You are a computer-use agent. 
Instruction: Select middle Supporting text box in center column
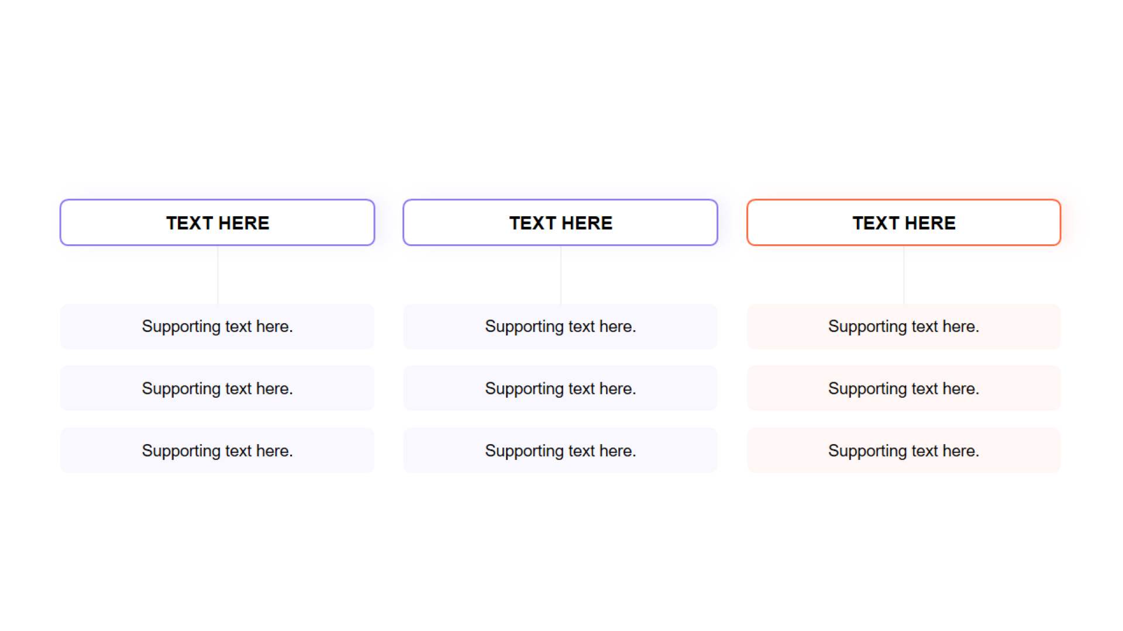pyautogui.click(x=560, y=389)
